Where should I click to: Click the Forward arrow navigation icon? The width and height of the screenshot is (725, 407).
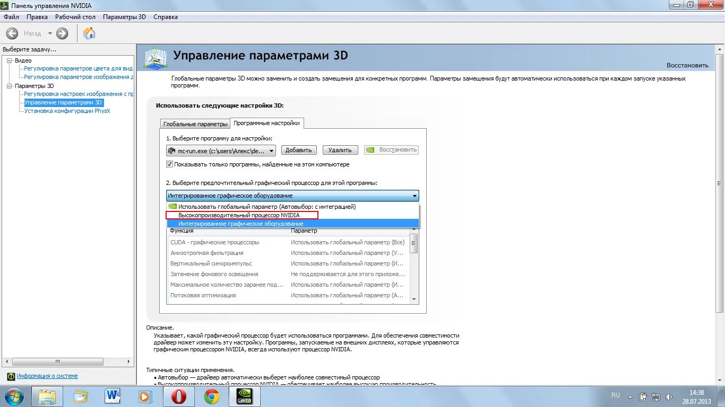(62, 33)
